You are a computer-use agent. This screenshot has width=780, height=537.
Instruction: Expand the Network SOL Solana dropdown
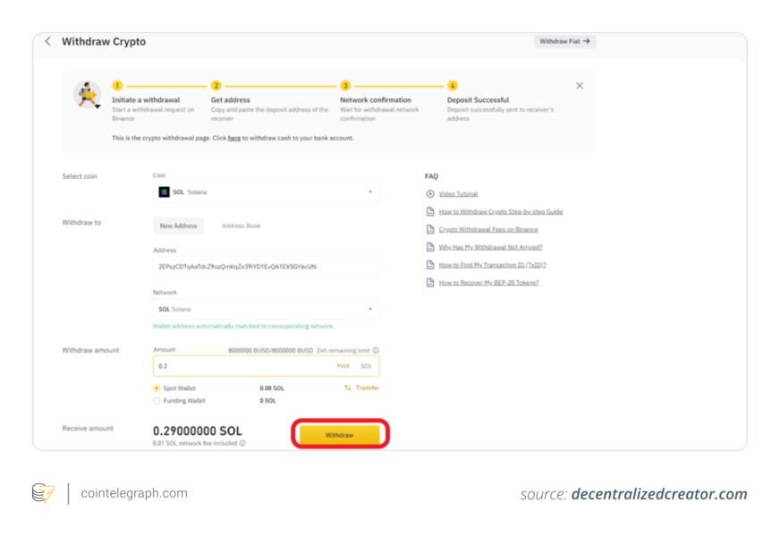pos(267,309)
